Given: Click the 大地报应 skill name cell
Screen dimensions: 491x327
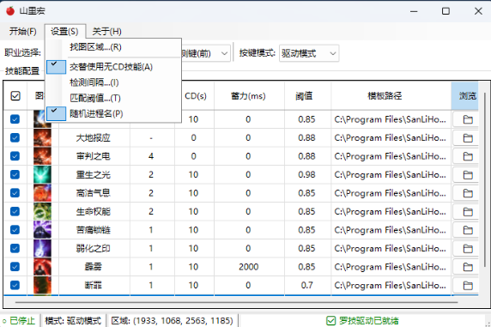Looking at the screenshot, I should point(94,138).
